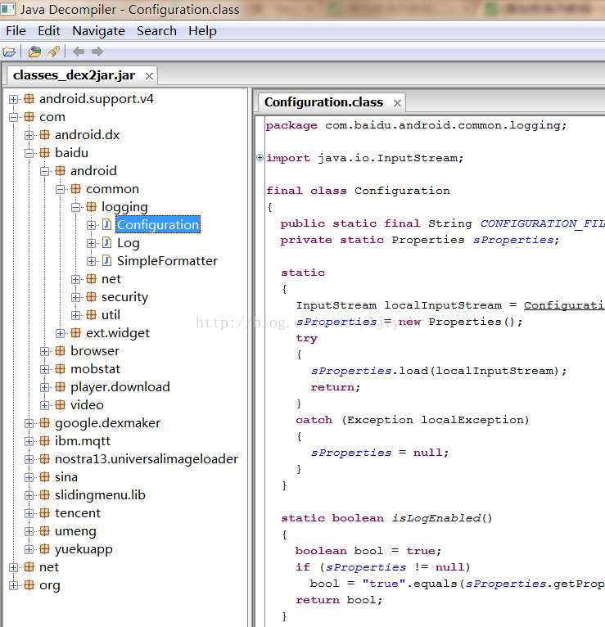Select SimpleFormatter in the tree

click(167, 261)
